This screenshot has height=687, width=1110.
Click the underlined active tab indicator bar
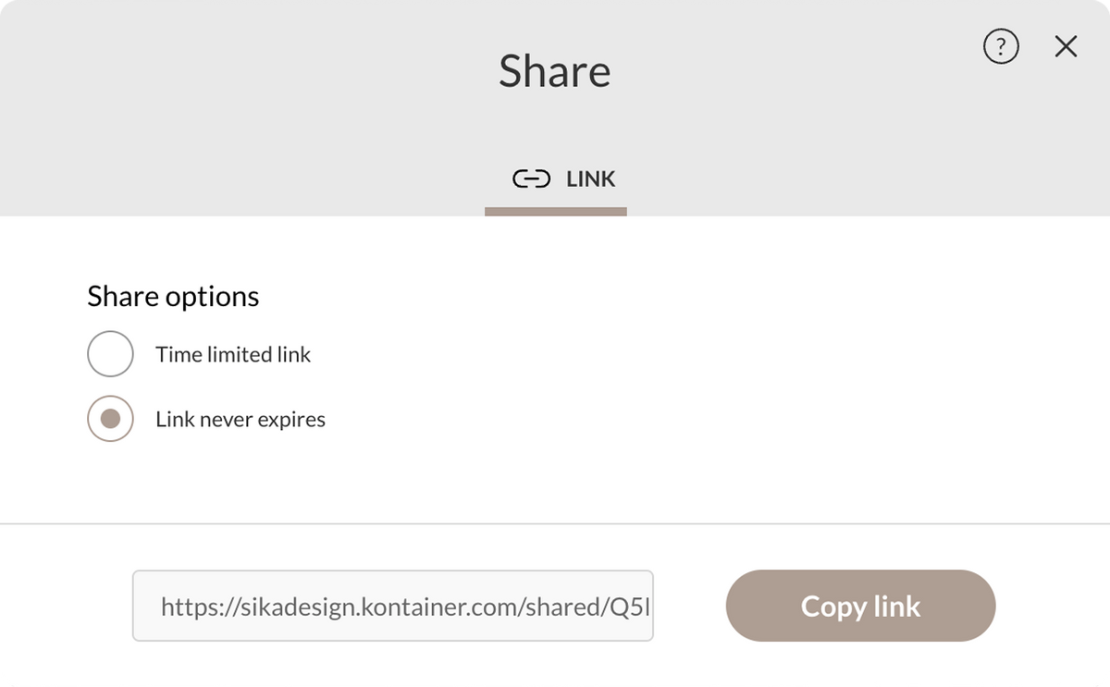click(556, 212)
